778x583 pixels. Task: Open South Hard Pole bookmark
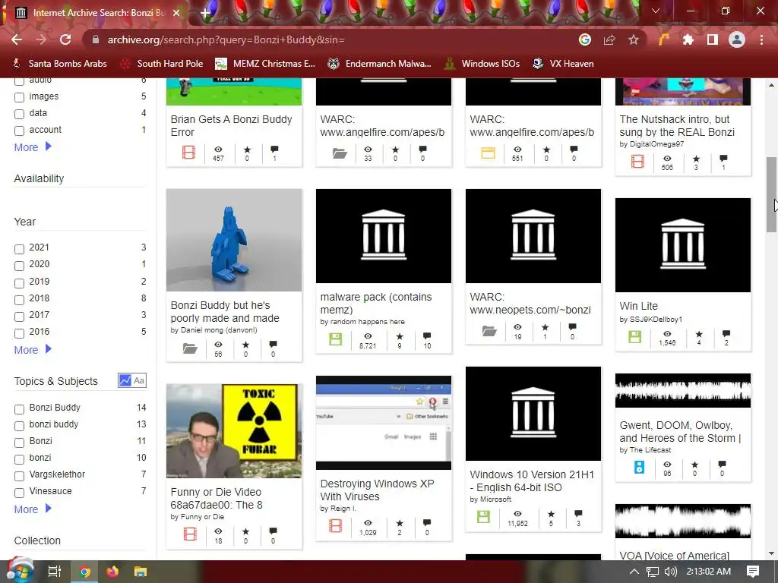tap(163, 64)
